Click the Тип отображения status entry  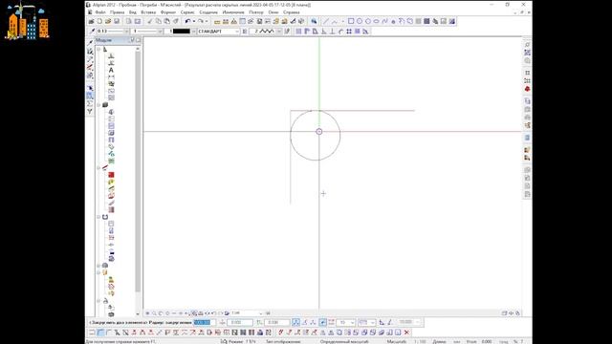click(x=283, y=342)
